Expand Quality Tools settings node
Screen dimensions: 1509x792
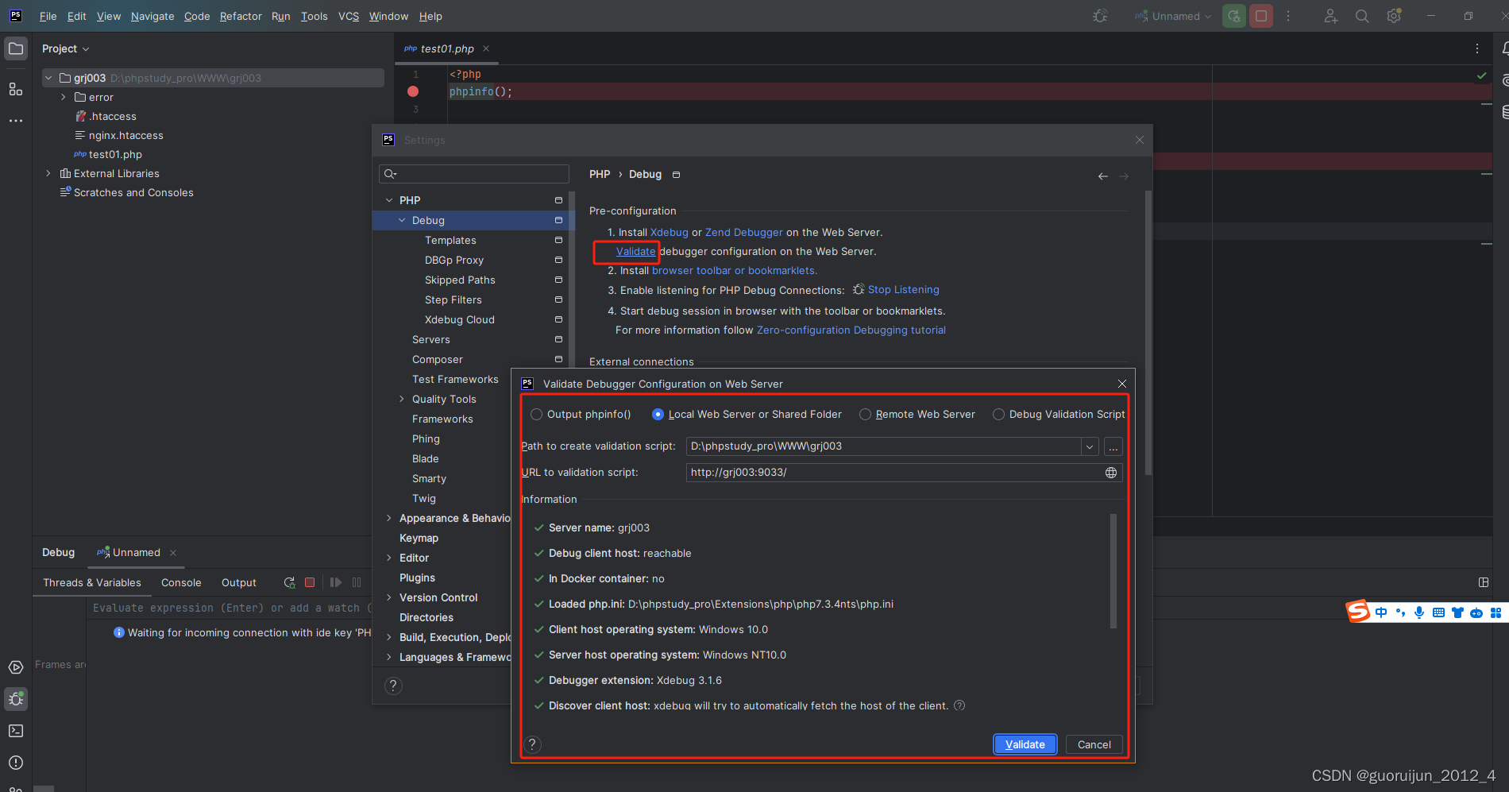click(402, 399)
